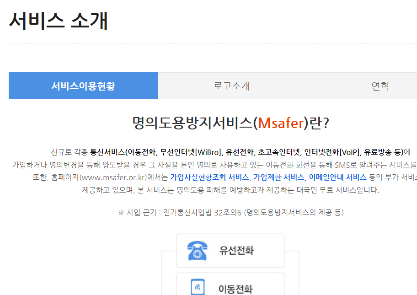Click the mobile phone icon
Screen dimensions: 417x295
point(198,287)
